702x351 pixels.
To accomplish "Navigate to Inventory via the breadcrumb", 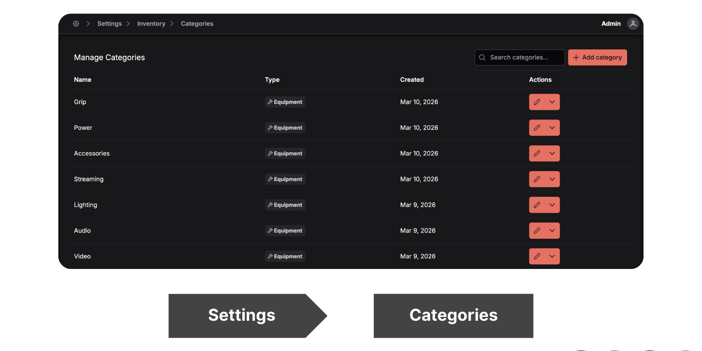I will [x=151, y=24].
